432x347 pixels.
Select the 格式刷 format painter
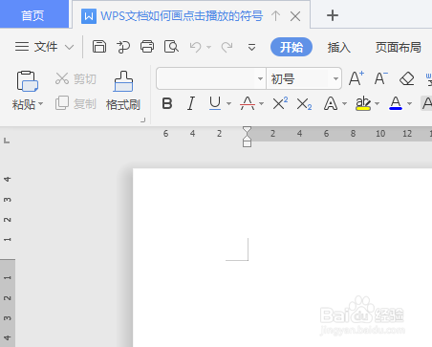click(123, 91)
